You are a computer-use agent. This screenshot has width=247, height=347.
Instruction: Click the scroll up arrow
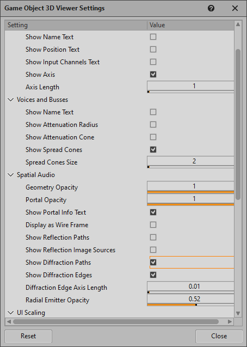(238, 25)
